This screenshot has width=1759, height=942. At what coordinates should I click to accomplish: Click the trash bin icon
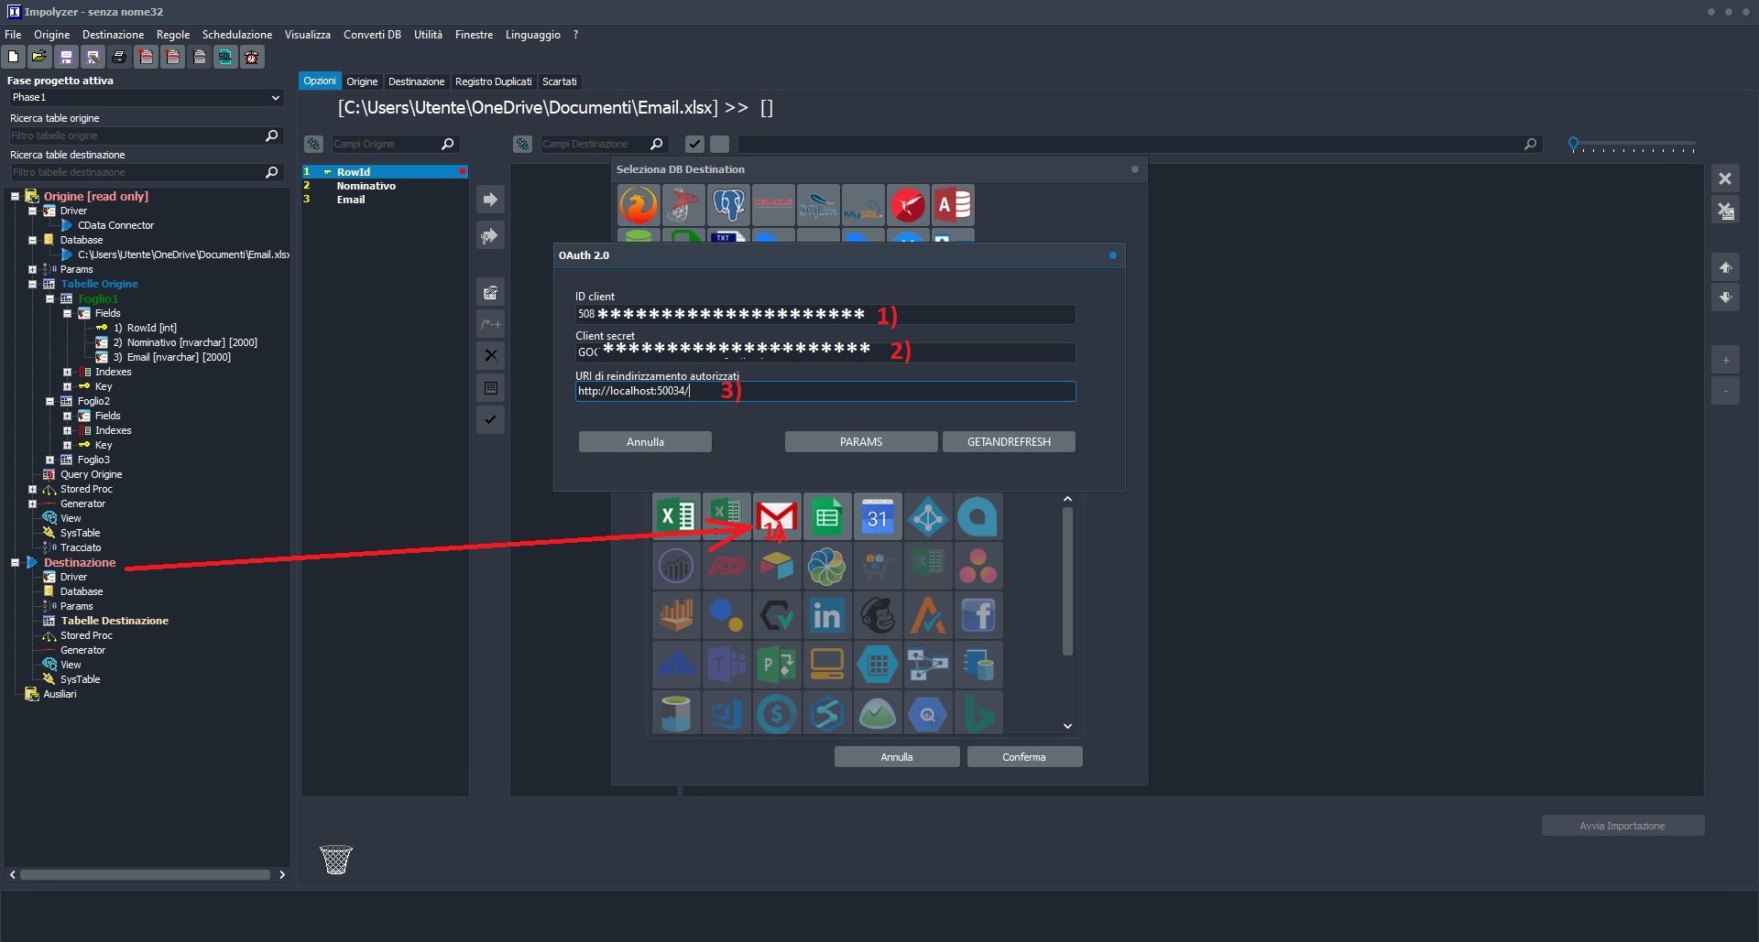(336, 860)
